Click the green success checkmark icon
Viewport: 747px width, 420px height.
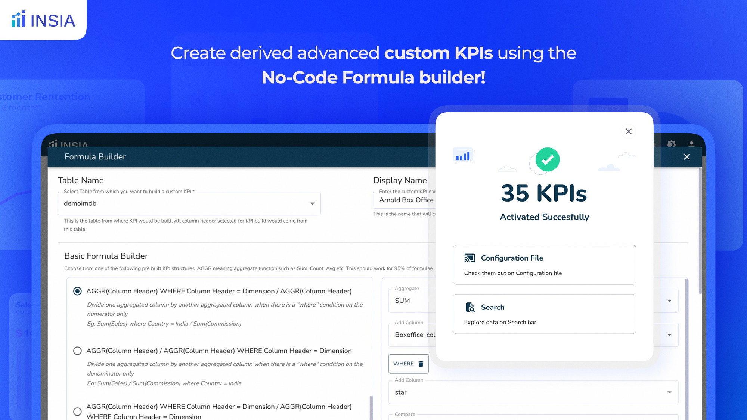click(548, 159)
